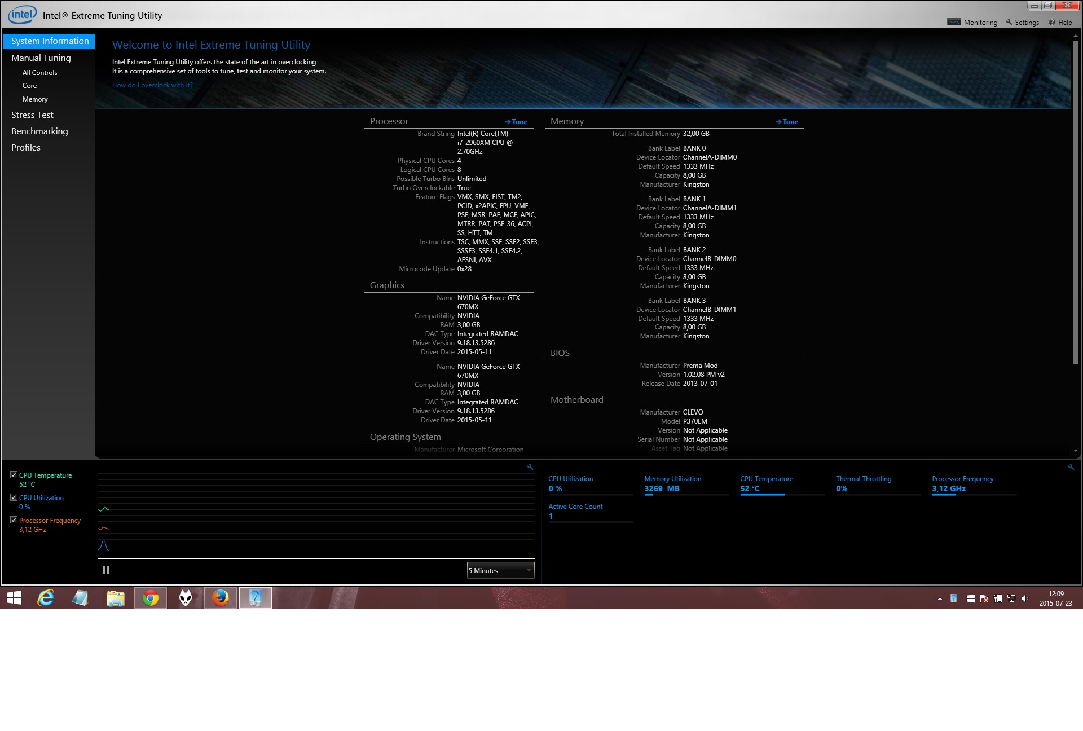Click Device Locator 'ChannelA-DIMM0'
This screenshot has height=731, width=1083.
tap(710, 157)
